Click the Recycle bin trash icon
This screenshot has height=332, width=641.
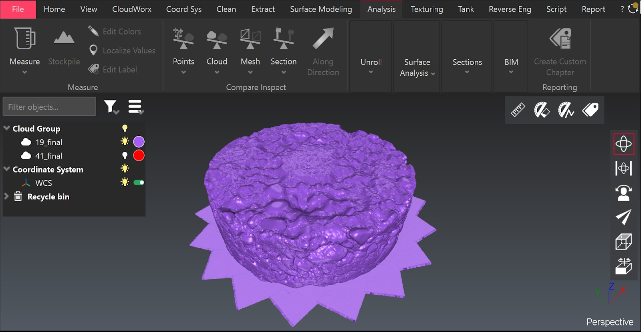[x=18, y=196]
